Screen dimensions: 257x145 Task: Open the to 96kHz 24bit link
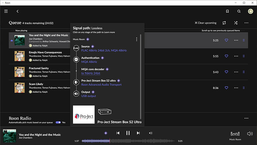91,73
